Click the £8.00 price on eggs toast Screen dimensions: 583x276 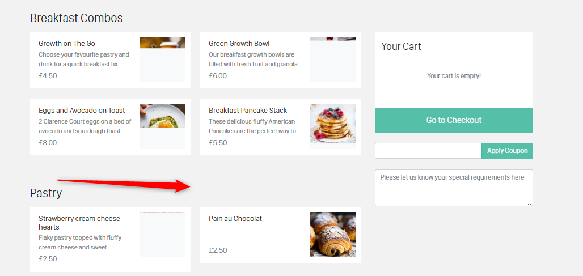pyautogui.click(x=48, y=143)
